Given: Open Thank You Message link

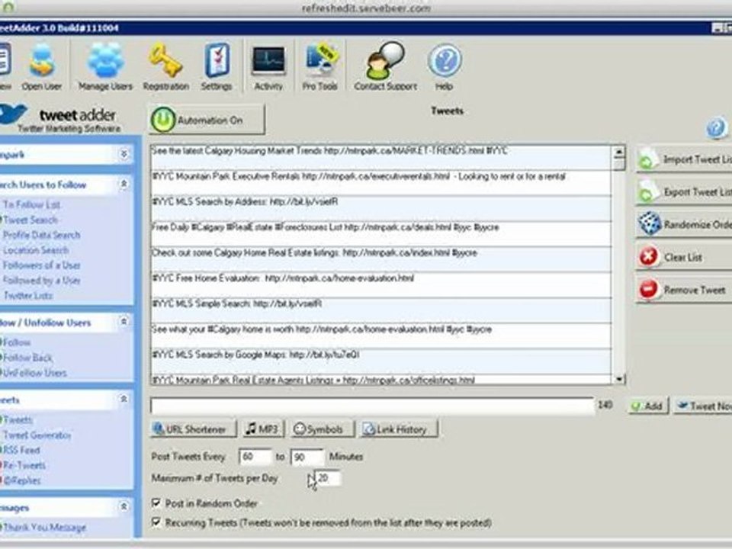Looking at the screenshot, I should (45, 528).
